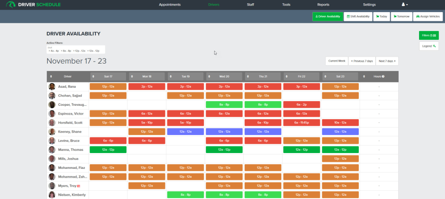The image size is (445, 199).
Task: Remove the 4a - 4p shift filter
Action: tap(49, 51)
